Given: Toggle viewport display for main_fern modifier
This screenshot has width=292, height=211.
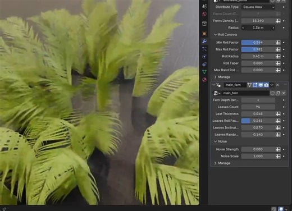Looking at the screenshot, I should pos(261,85).
